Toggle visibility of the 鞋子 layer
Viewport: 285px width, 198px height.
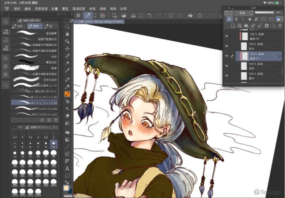(x=227, y=76)
